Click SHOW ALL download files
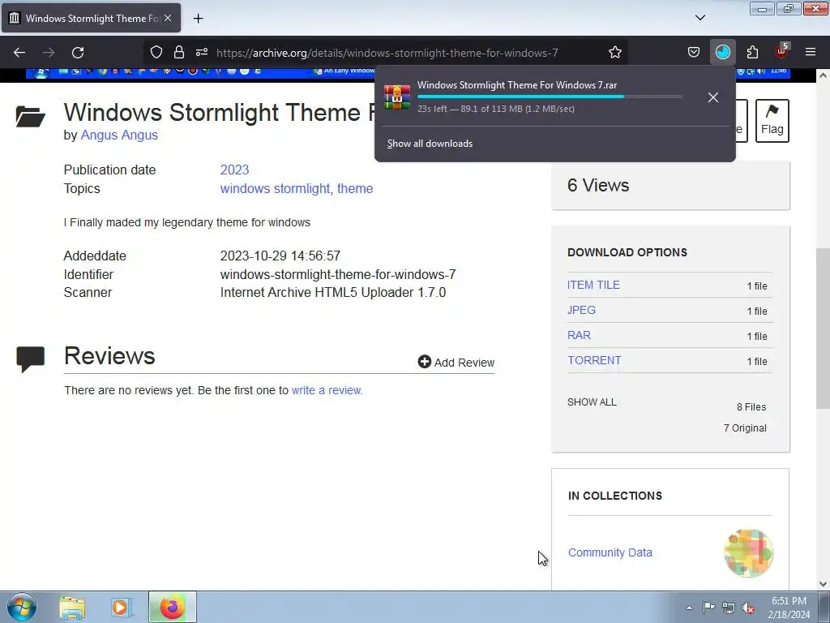Image resolution: width=830 pixels, height=623 pixels. 592,402
